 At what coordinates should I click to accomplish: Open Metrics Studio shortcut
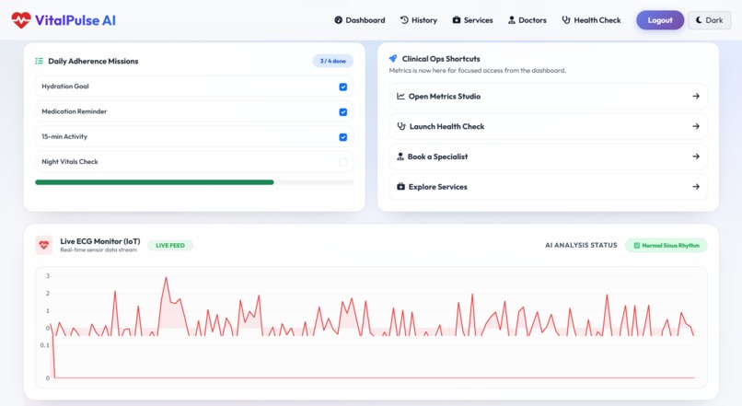548,96
